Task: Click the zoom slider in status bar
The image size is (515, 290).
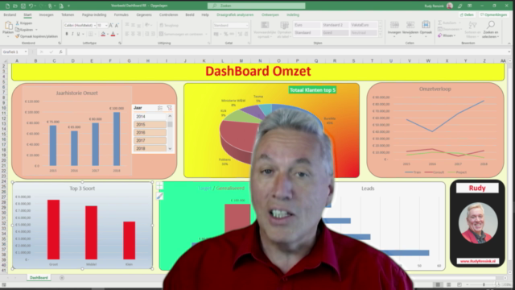Action: pos(484,284)
